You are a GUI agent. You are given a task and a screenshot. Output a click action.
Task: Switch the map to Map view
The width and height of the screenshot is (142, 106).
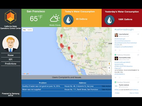point(25,30)
